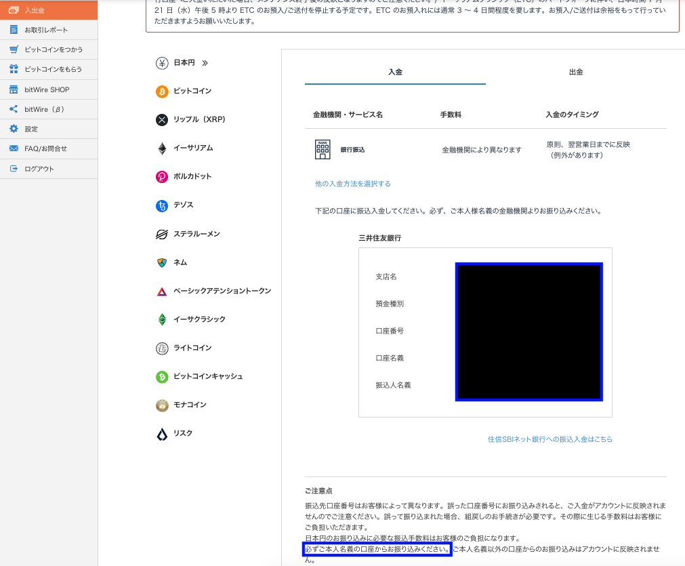
Task: Open the 設定 gear icon
Action: pyautogui.click(x=14, y=129)
